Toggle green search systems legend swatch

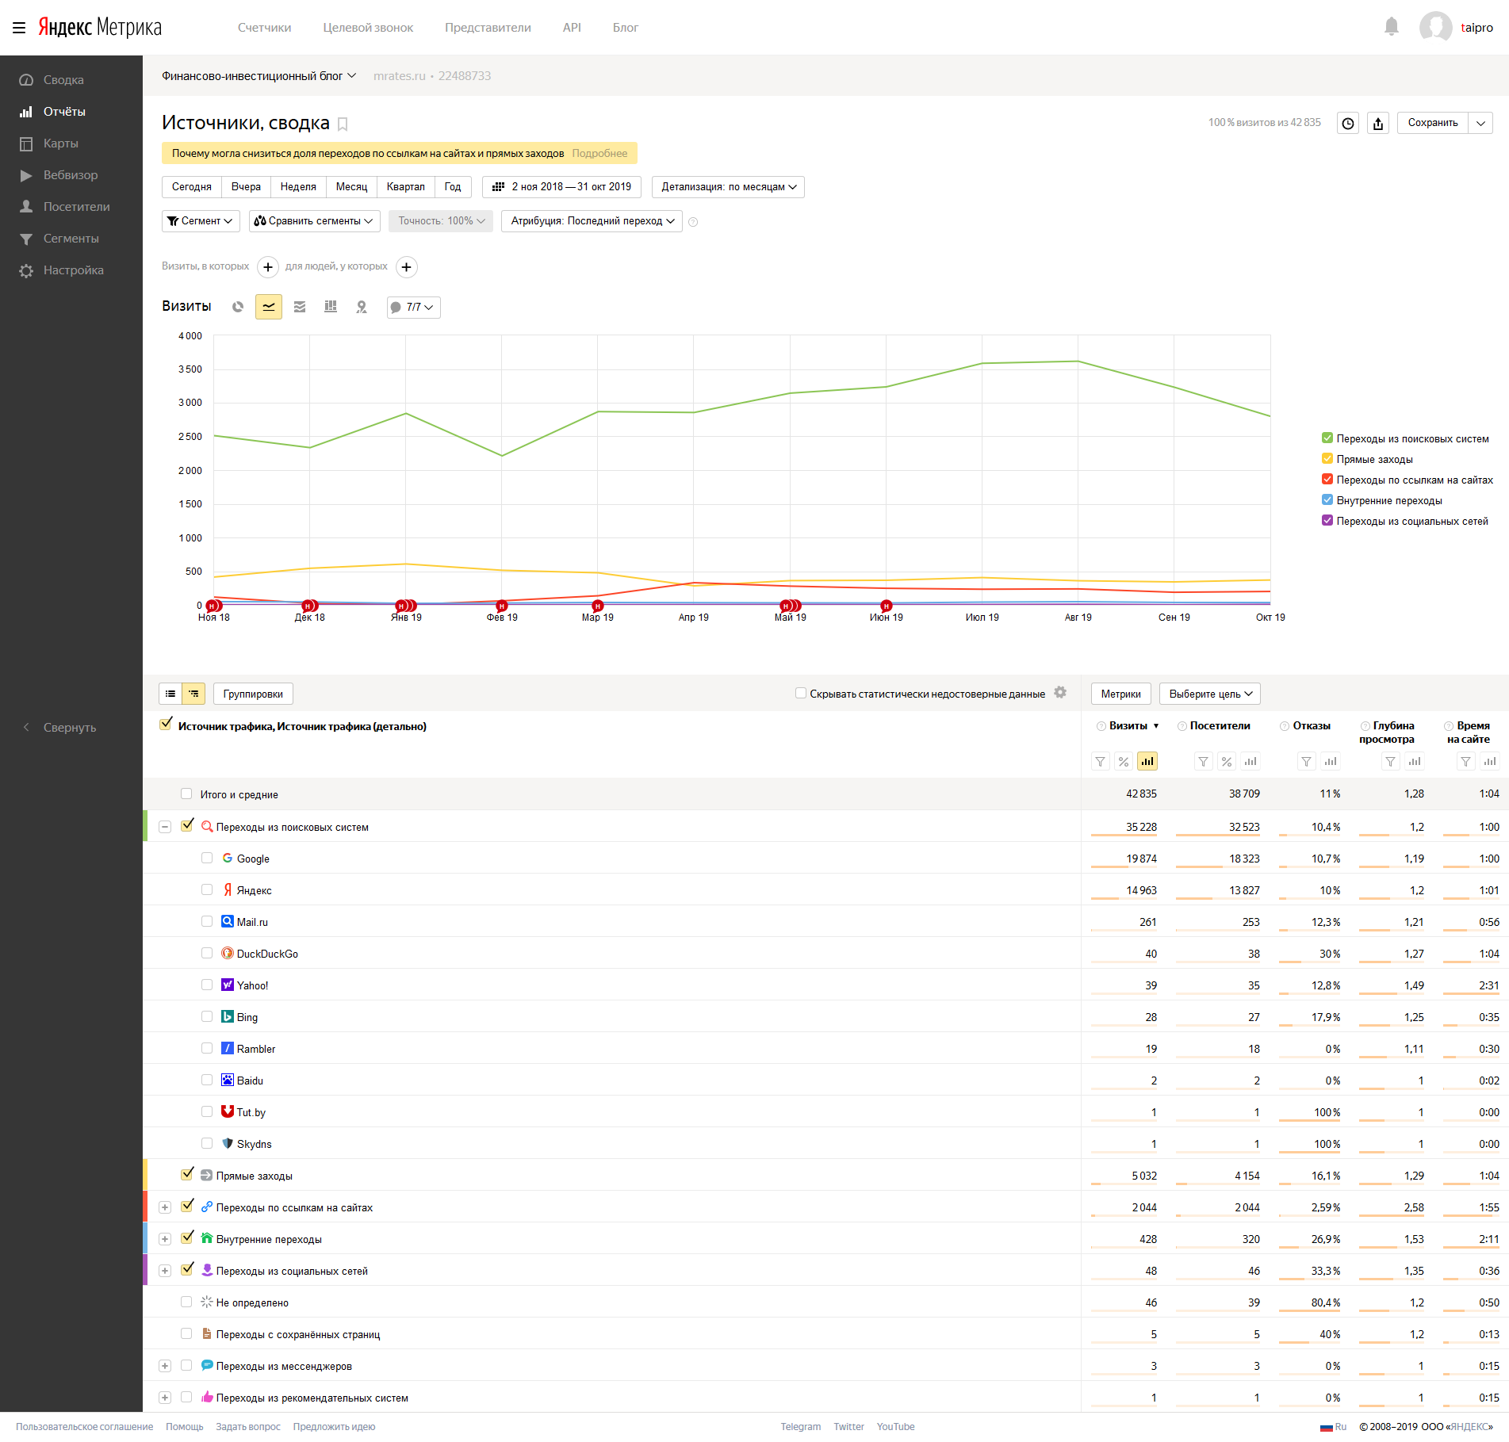click(1327, 438)
